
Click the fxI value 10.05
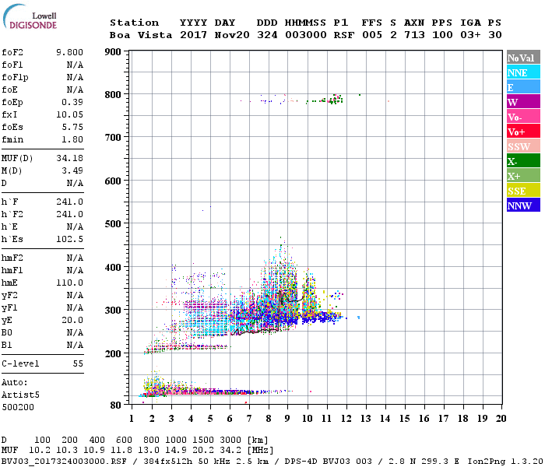(x=69, y=114)
